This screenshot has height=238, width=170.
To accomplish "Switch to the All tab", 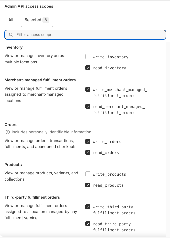I will pos(11,20).
